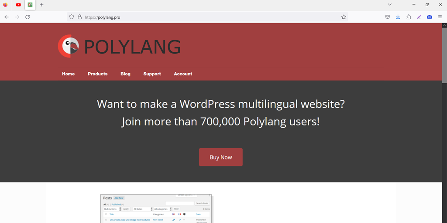Switch to the pinned YouTube tab
Screen dimensions: 447x223
pyautogui.click(x=18, y=4)
